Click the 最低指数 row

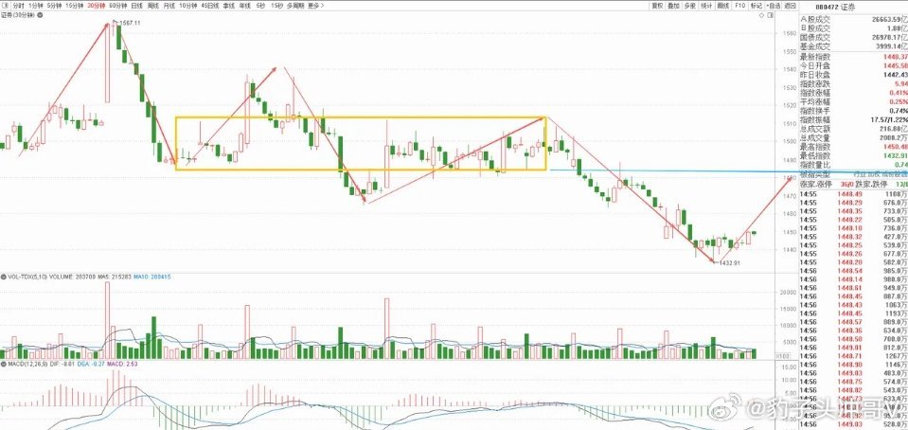point(854,156)
